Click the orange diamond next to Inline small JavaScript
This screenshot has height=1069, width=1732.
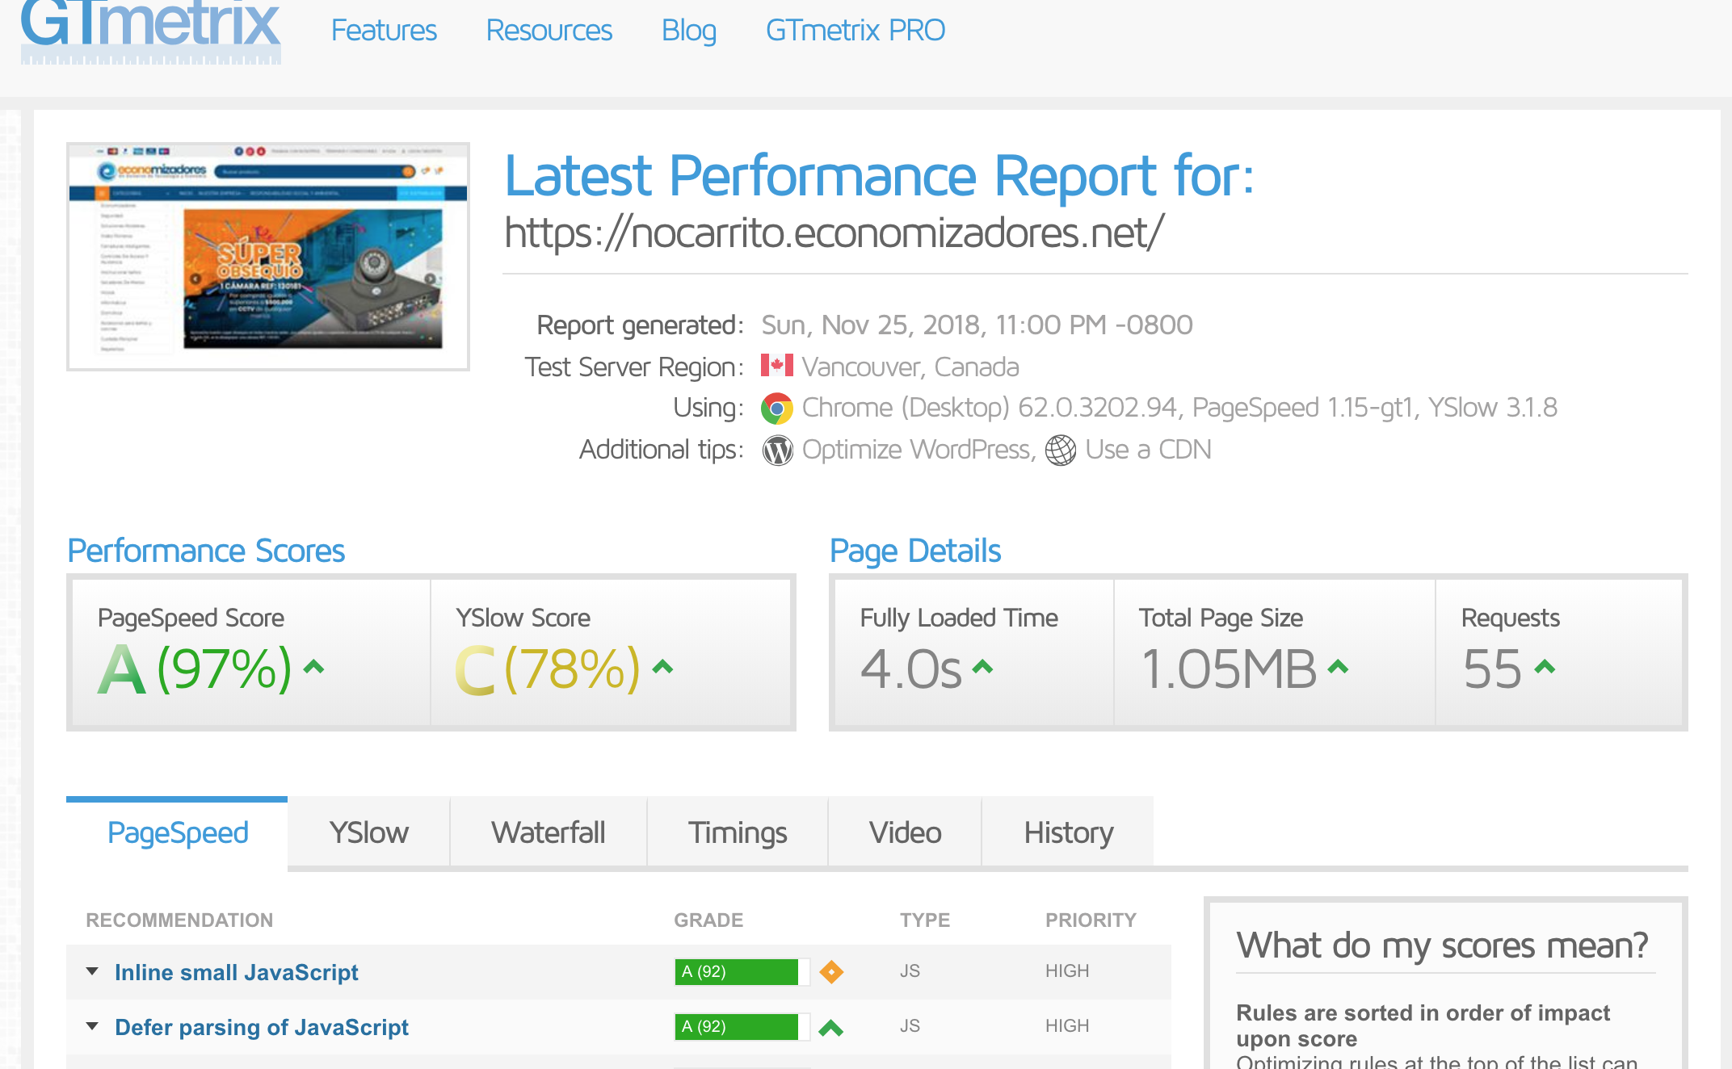pyautogui.click(x=830, y=971)
